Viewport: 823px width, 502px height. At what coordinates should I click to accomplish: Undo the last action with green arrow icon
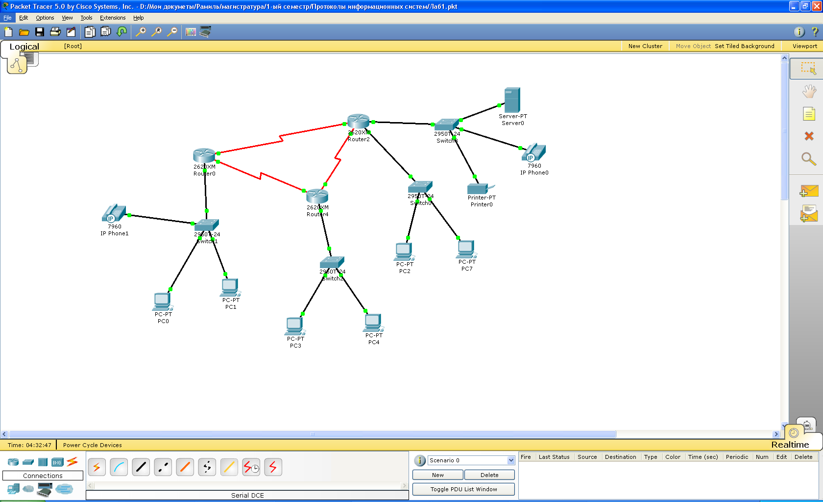[x=121, y=32]
